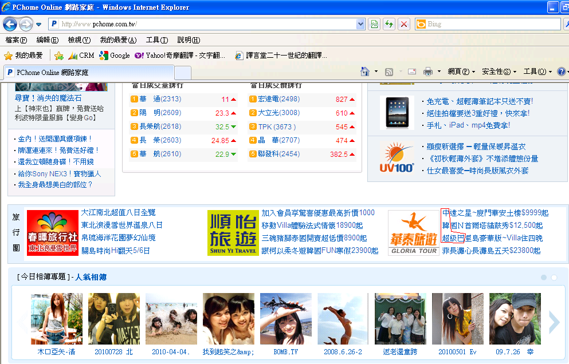The image size is (569, 364).
Task: Click the compatibility view icon
Action: pos(374,24)
